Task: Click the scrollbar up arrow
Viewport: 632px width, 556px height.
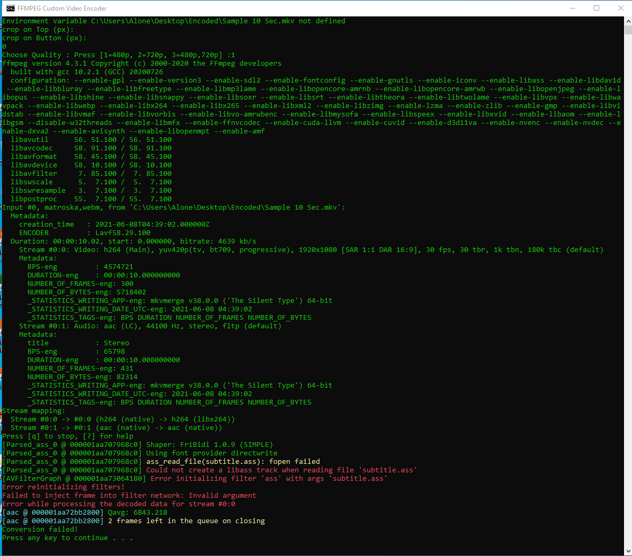Action: click(x=628, y=21)
